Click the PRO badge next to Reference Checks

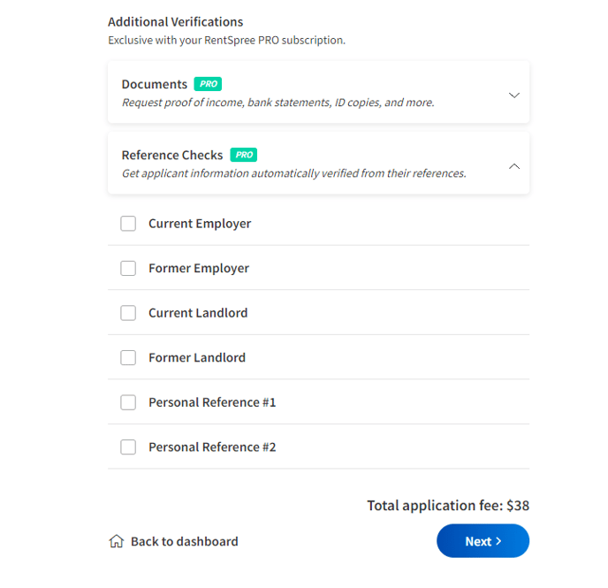[244, 155]
